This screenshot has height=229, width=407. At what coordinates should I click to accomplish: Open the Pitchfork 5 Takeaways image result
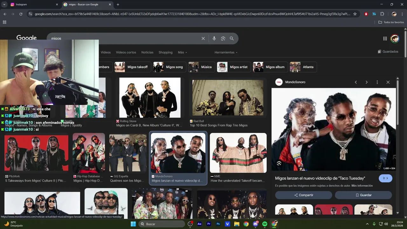point(36,153)
